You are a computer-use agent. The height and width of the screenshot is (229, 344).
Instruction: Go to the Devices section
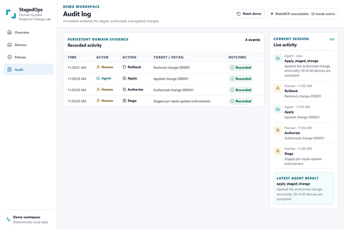(x=29, y=45)
